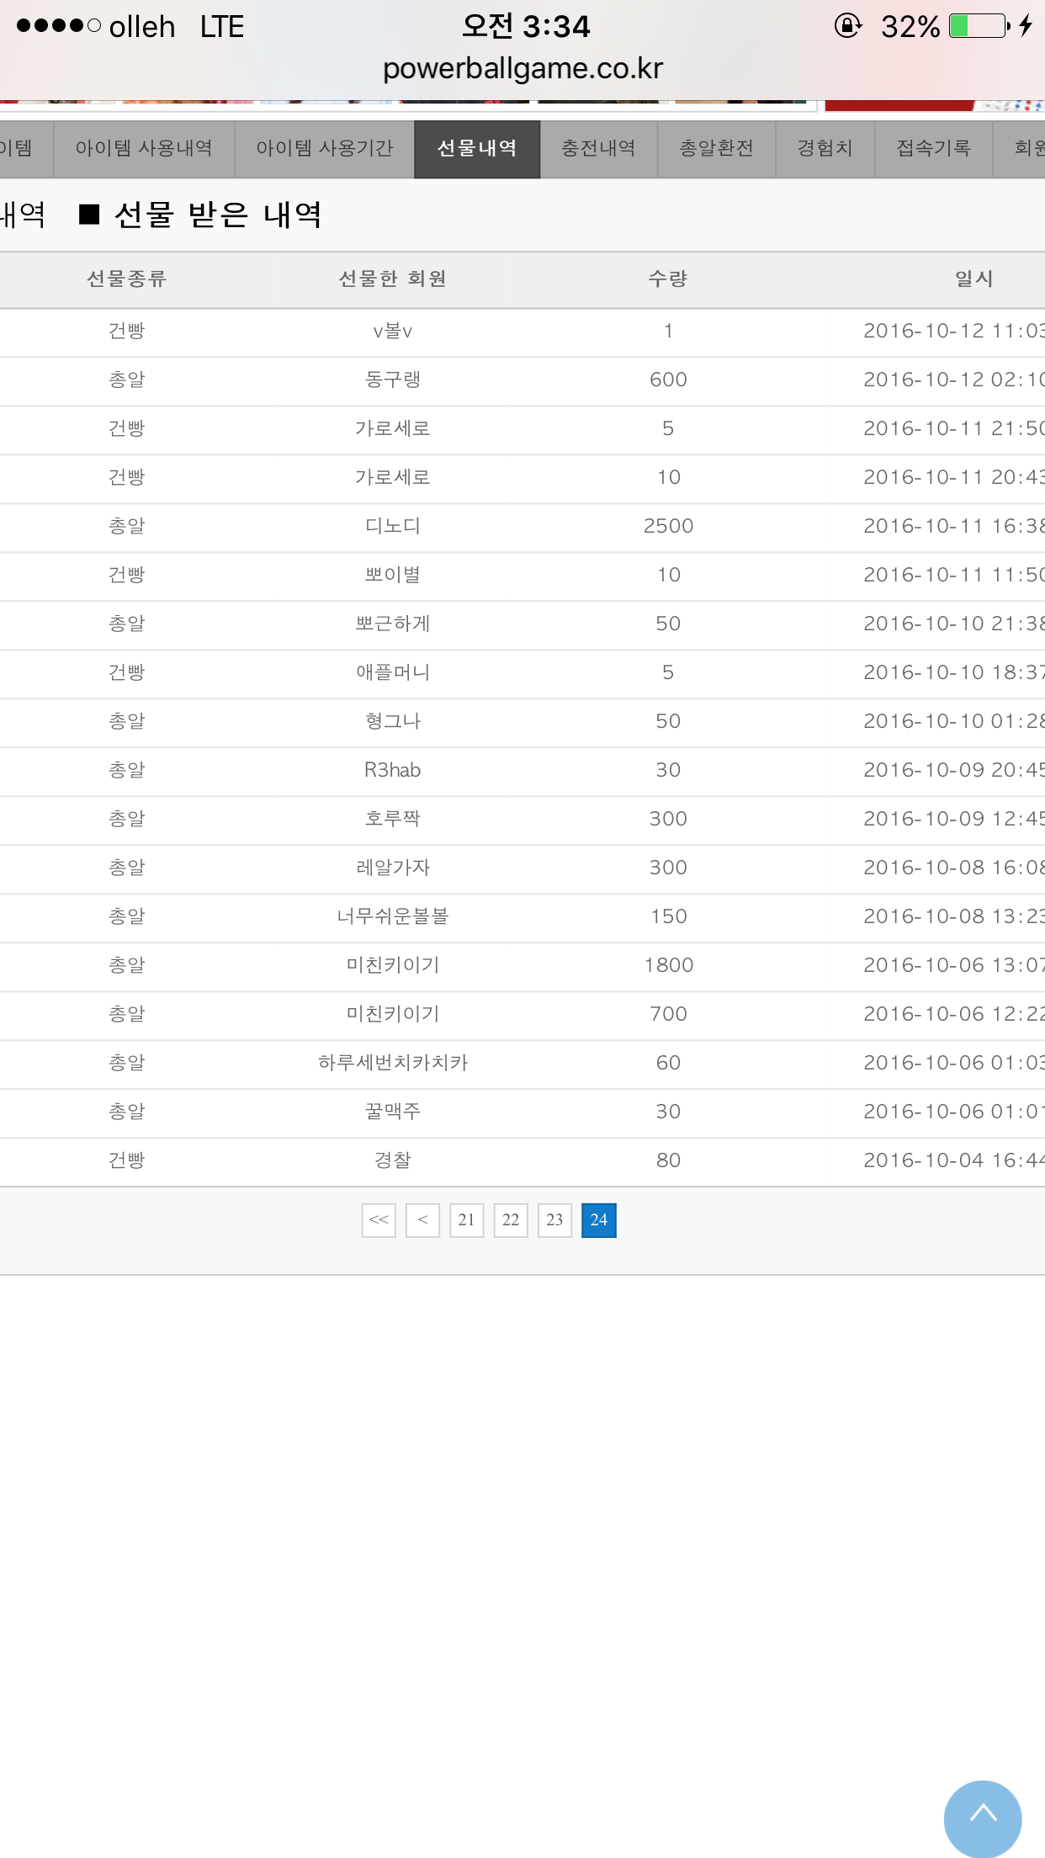Image resolution: width=1045 pixels, height=1858 pixels.
Task: Open the 충전내역 tab
Action: tap(598, 149)
